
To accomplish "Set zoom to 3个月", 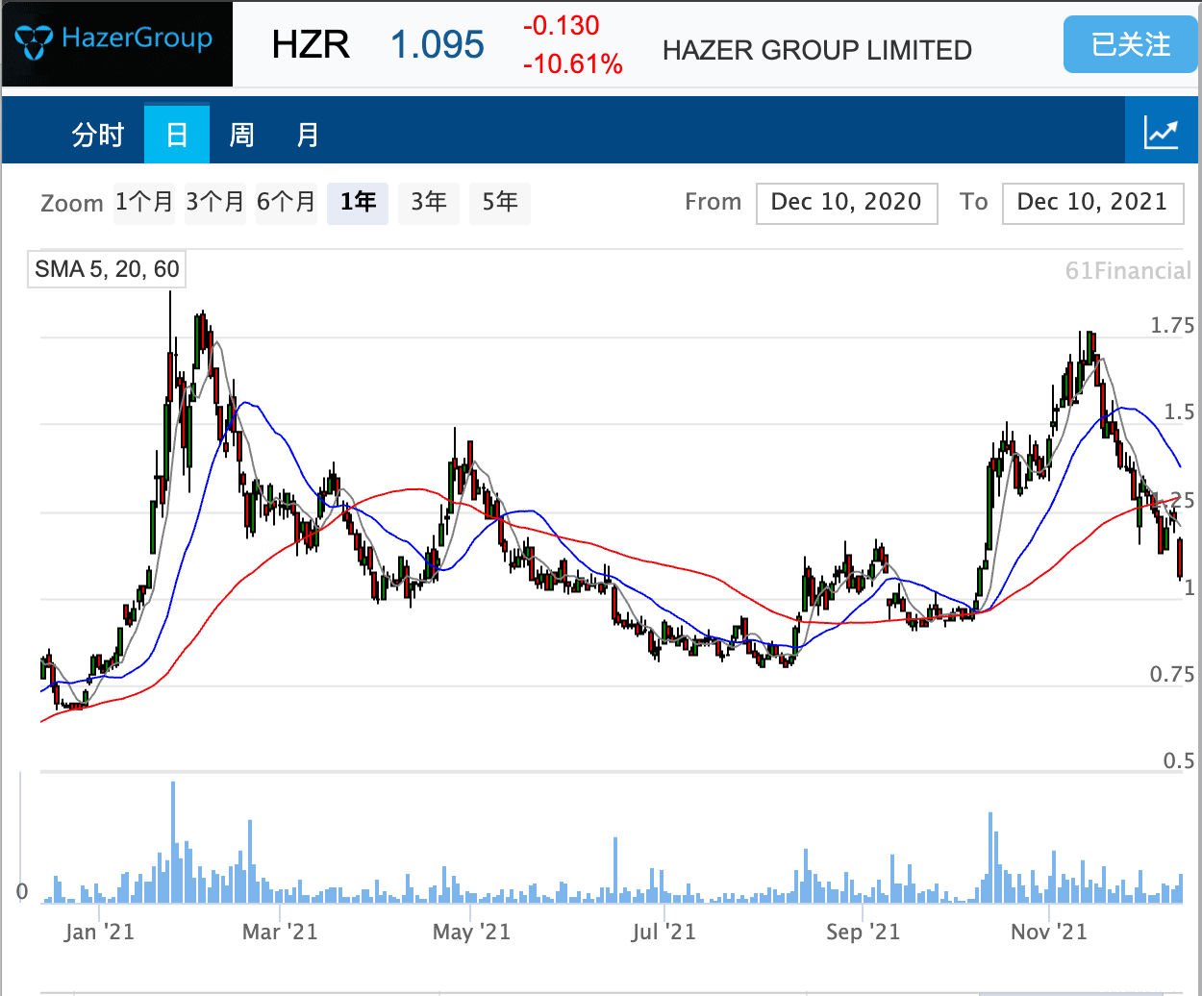I will tap(215, 203).
